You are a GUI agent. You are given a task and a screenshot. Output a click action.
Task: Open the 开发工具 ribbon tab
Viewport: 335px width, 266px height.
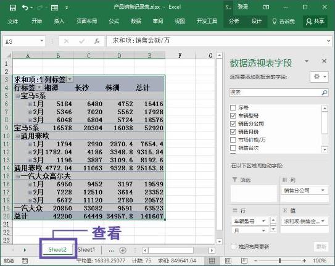(x=207, y=21)
